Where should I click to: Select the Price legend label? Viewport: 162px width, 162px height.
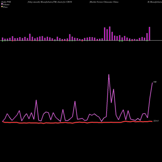(x=5, y=7)
